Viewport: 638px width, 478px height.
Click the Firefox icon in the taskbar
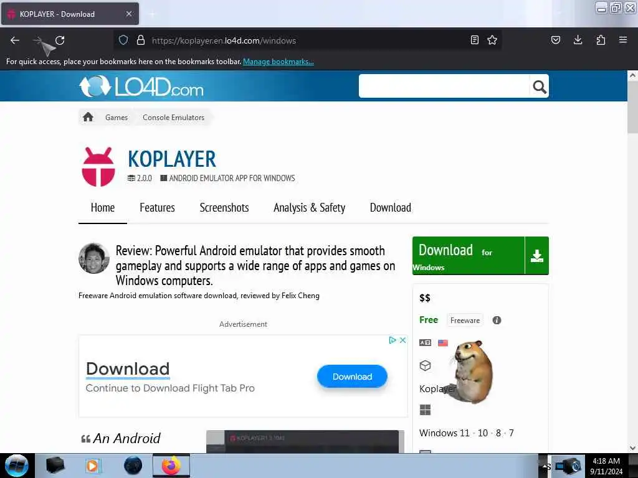click(x=171, y=466)
